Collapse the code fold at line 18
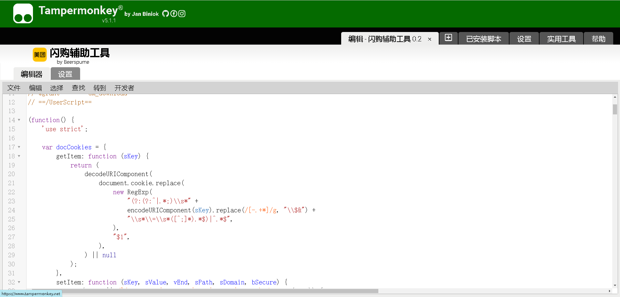620x297 pixels. coord(19,156)
